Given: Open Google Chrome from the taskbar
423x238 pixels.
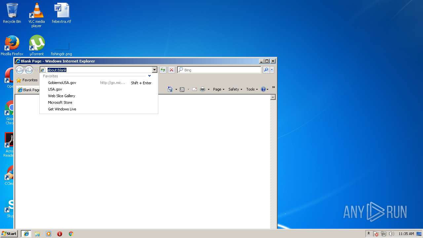Looking at the screenshot, I should tap(71, 234).
